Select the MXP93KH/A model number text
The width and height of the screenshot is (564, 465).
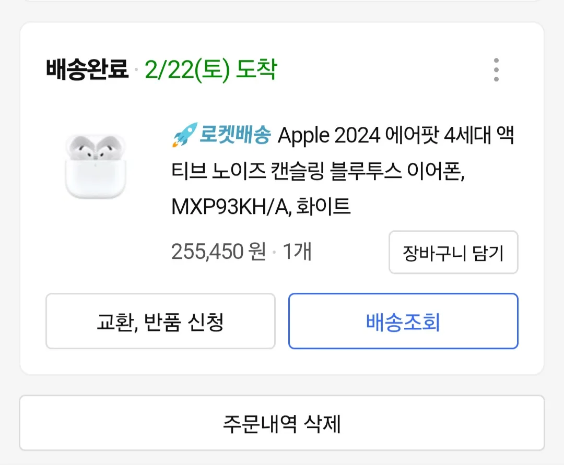click(231, 207)
